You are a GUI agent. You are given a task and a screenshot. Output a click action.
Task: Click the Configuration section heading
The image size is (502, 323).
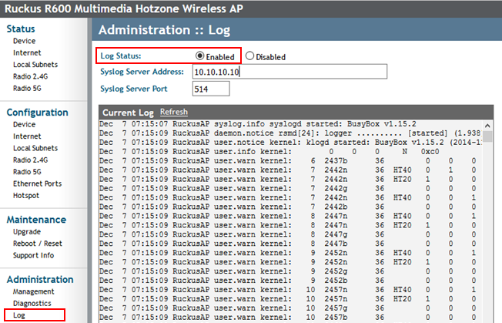tap(37, 113)
